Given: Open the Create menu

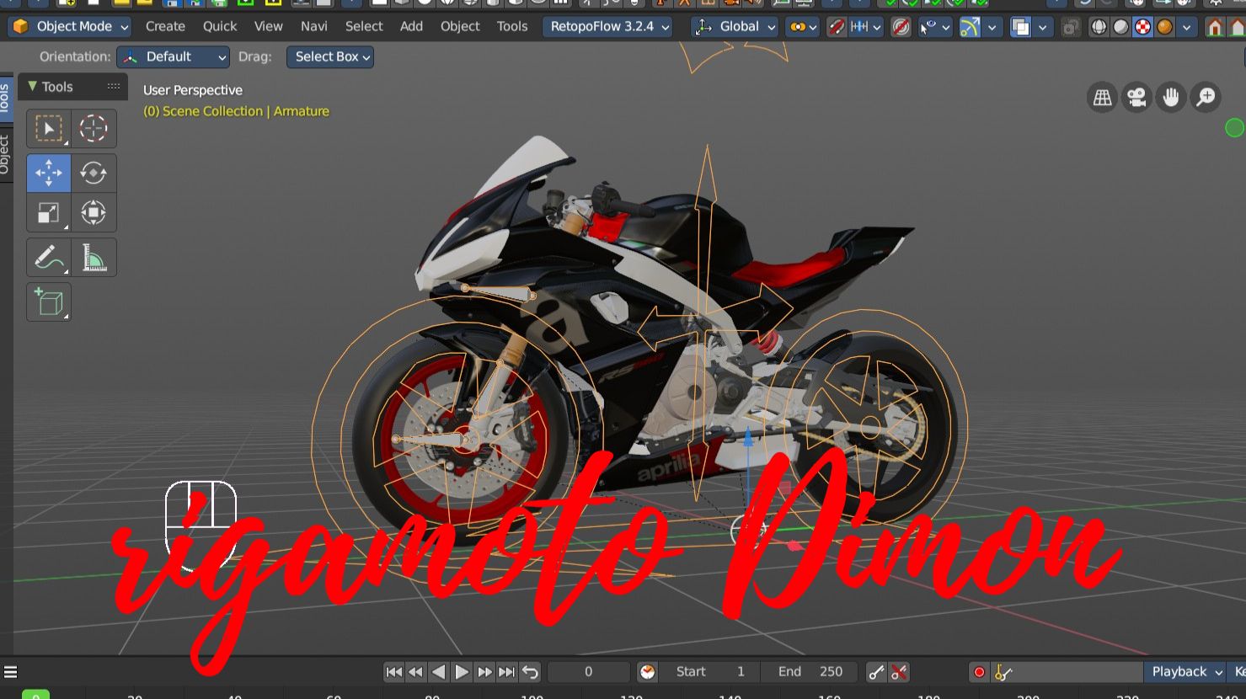Looking at the screenshot, I should point(165,27).
